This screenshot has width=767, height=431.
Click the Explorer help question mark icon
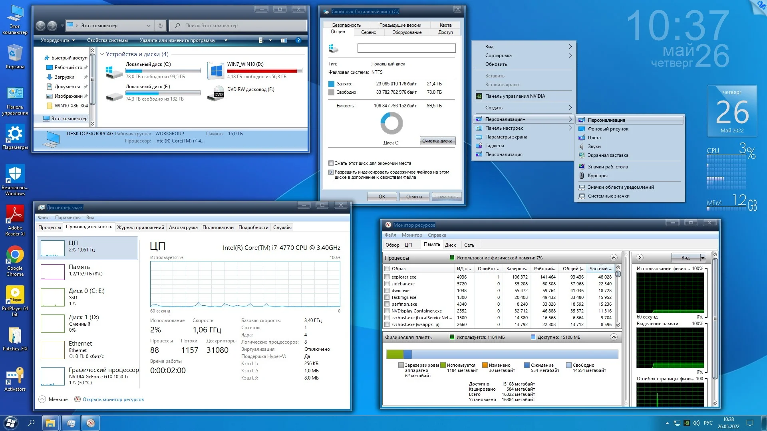pos(298,40)
